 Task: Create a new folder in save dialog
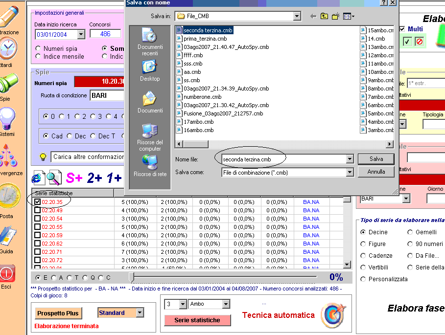point(336,16)
